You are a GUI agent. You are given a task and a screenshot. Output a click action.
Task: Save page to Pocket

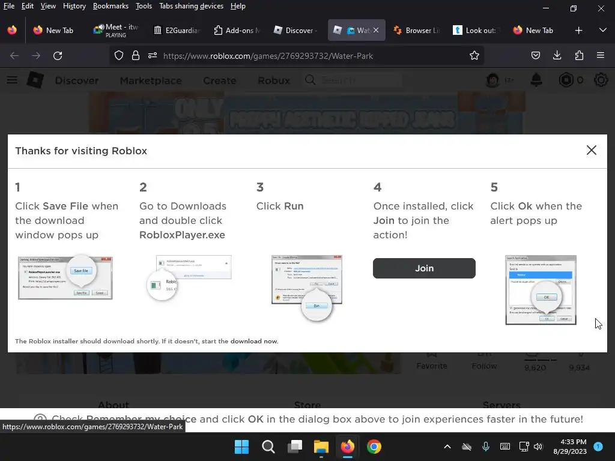point(535,56)
